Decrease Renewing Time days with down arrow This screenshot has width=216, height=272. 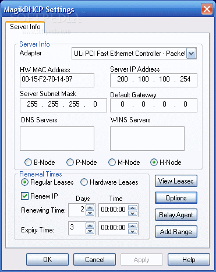[90, 213]
